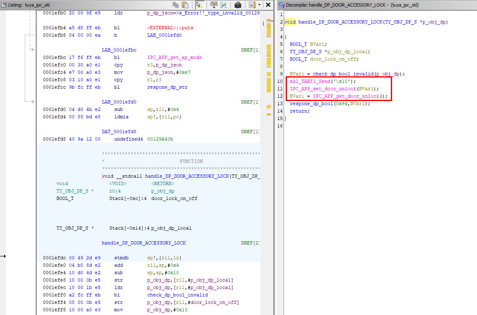Click the Paste clipboard icon
Image resolution: width=477 pixels, height=315 pixels.
(x=185, y=5)
